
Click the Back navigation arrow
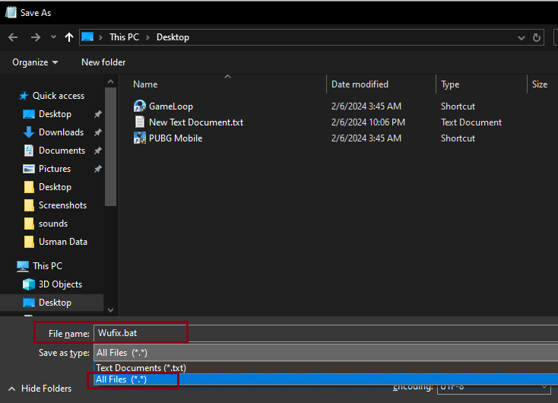pyautogui.click(x=13, y=37)
